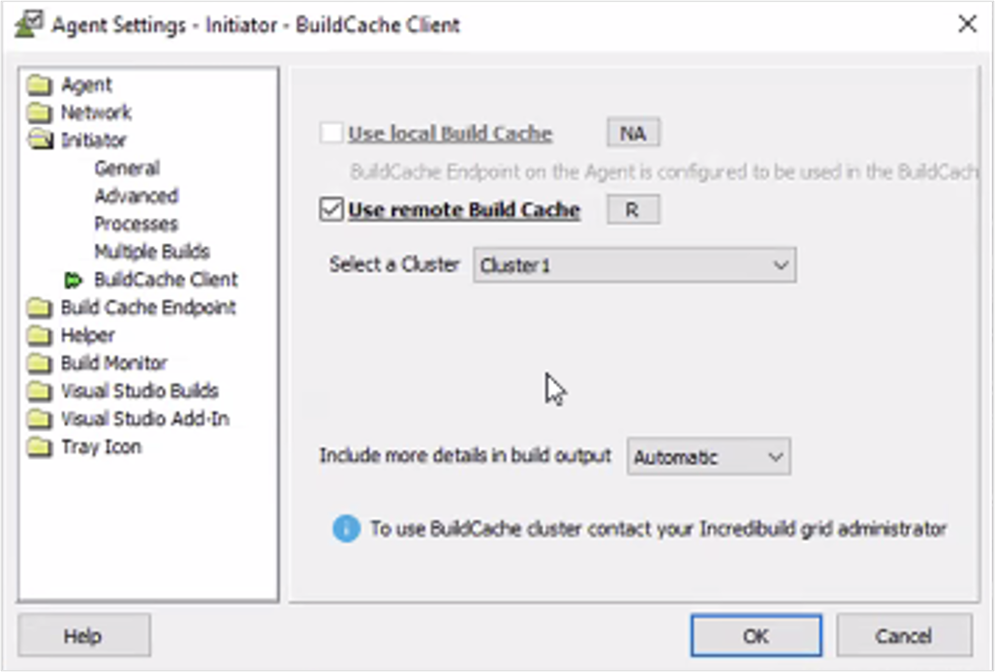Click the Network folder icon

click(40, 113)
